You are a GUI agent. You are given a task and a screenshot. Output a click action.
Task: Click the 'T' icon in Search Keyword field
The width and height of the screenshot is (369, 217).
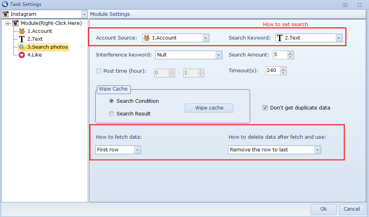[x=280, y=38]
